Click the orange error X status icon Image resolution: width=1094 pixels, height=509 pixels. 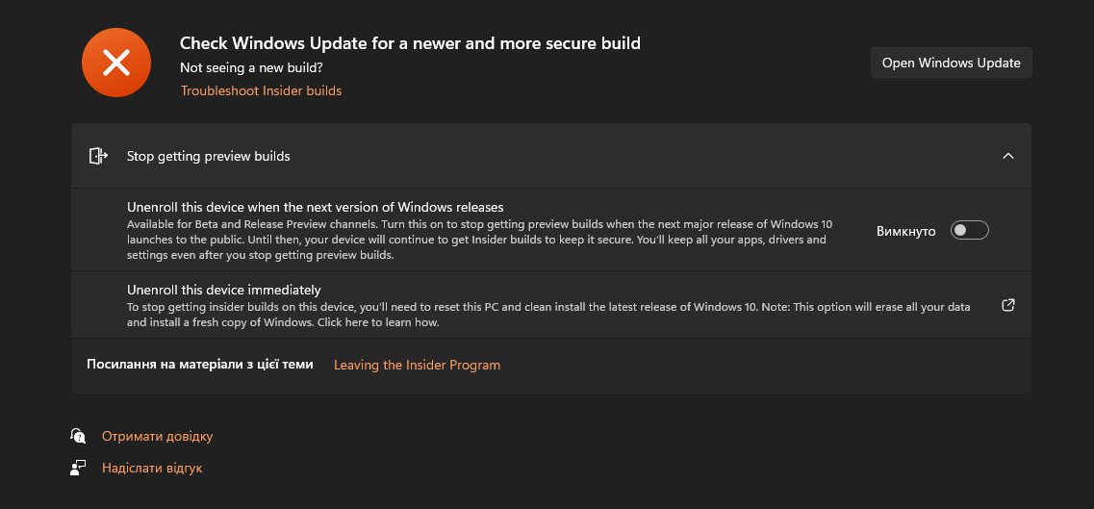point(116,63)
